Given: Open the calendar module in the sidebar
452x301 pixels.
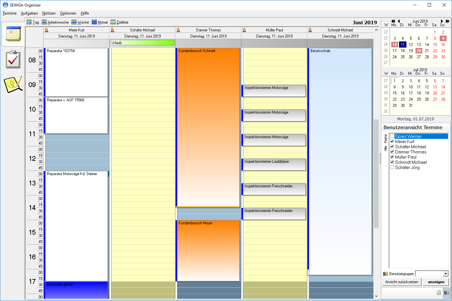Looking at the screenshot, I should [13, 34].
